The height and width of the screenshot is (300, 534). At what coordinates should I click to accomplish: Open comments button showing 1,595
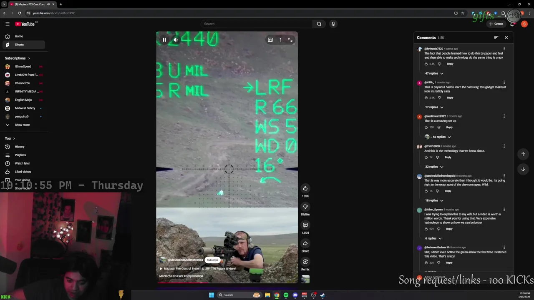point(305,225)
